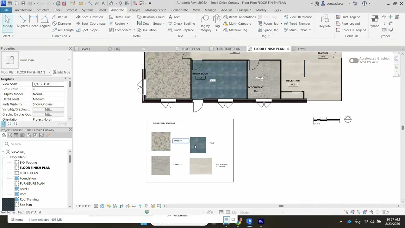
Task: Open the Component dropdown arrow
Action: coord(134,30)
